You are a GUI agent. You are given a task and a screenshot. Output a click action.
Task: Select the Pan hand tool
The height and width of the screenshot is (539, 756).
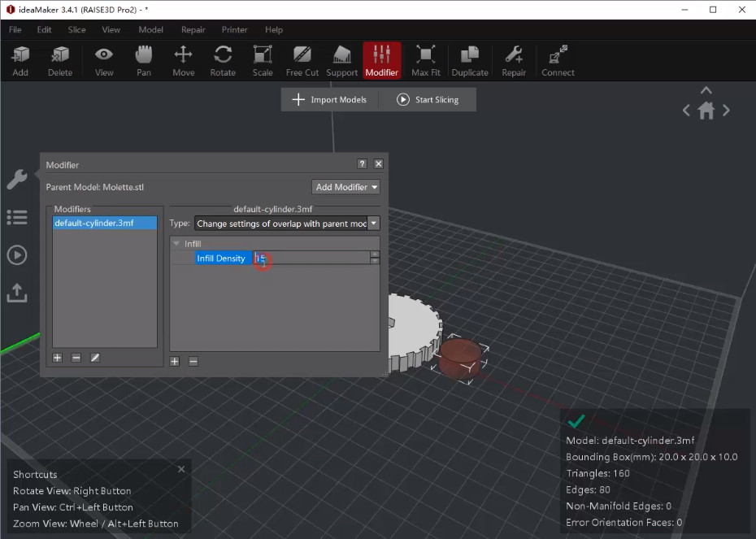[144, 61]
